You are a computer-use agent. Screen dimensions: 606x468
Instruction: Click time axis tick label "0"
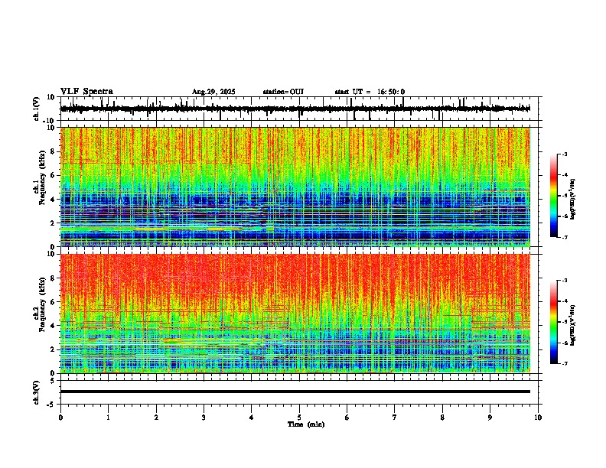(60, 418)
